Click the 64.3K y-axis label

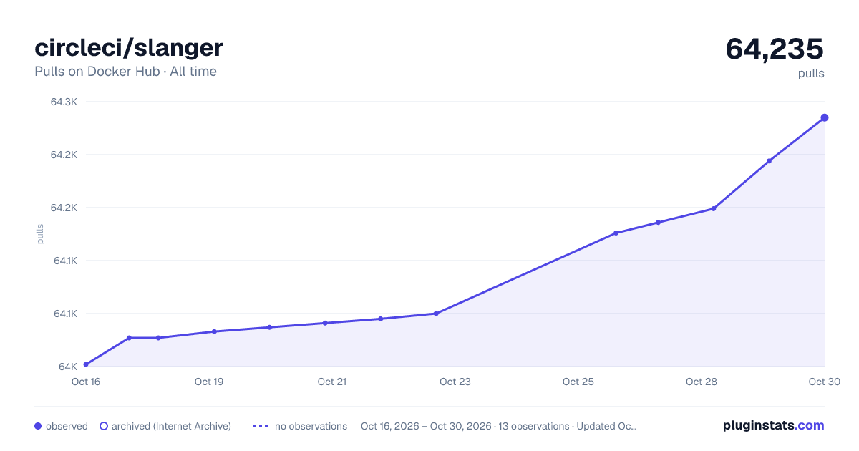(x=64, y=102)
